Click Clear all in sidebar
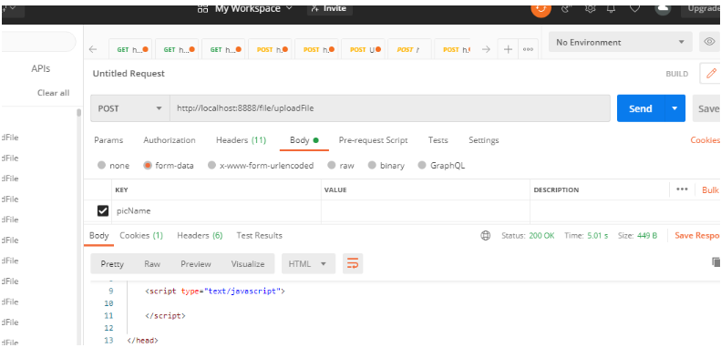Screen dimensions: 721x358 [x=54, y=93]
